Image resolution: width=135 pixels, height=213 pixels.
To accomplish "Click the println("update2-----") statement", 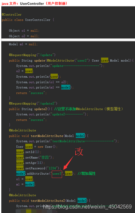I will [x=52, y=114].
